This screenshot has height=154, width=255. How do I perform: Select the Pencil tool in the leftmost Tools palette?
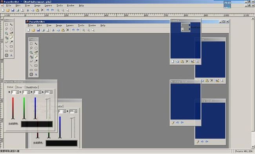click(11, 38)
